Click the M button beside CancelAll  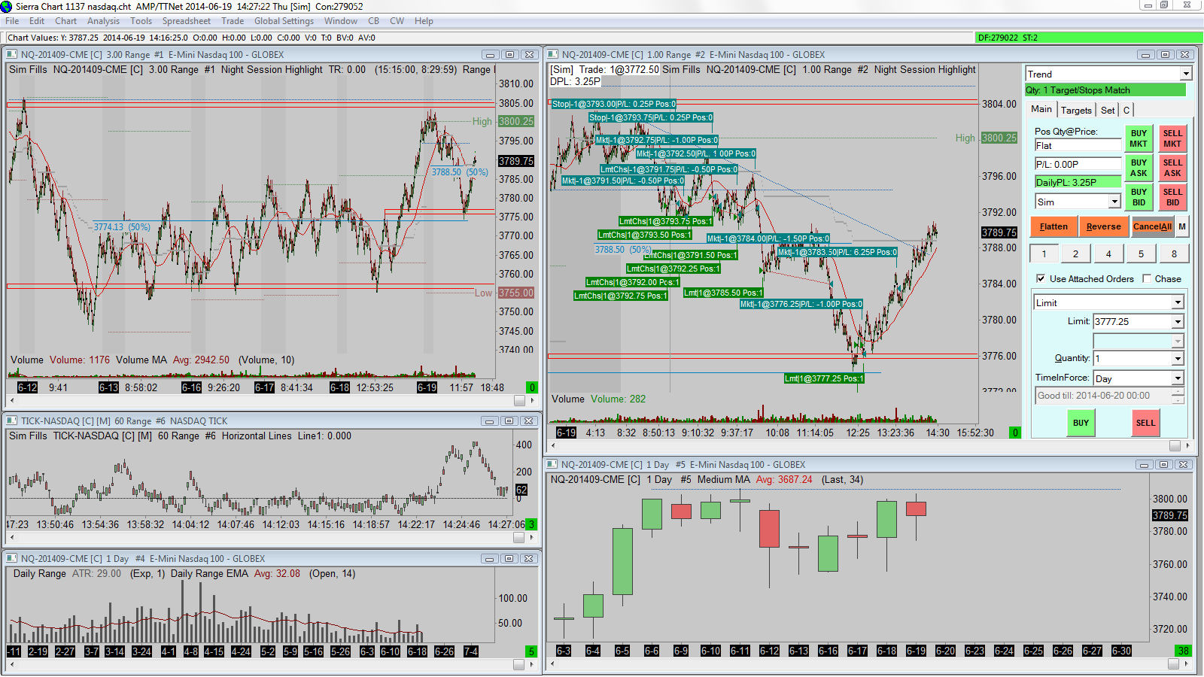pyautogui.click(x=1182, y=226)
